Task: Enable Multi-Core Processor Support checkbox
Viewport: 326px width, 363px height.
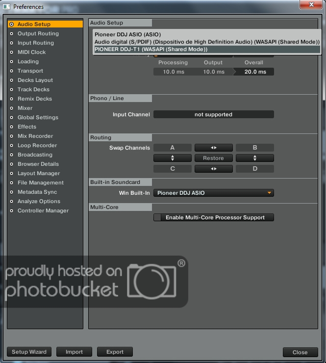Action: [x=157, y=217]
